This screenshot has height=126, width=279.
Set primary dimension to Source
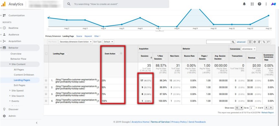click(x=79, y=36)
